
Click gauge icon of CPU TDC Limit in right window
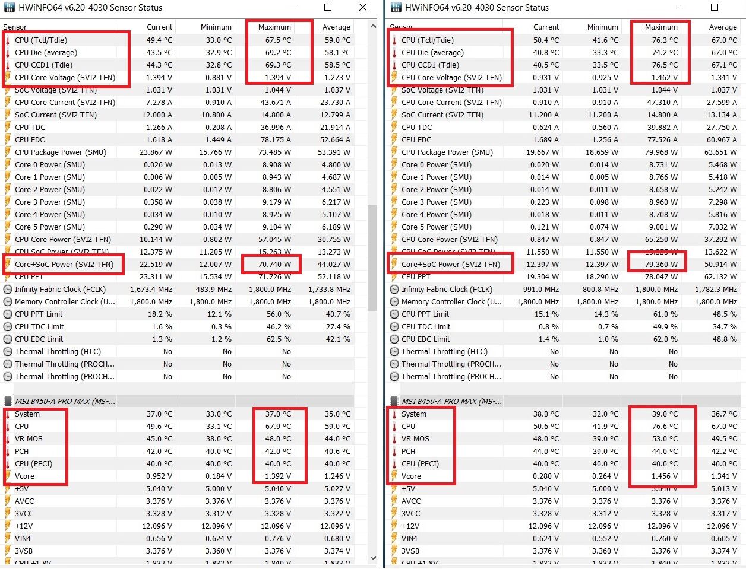click(x=394, y=327)
